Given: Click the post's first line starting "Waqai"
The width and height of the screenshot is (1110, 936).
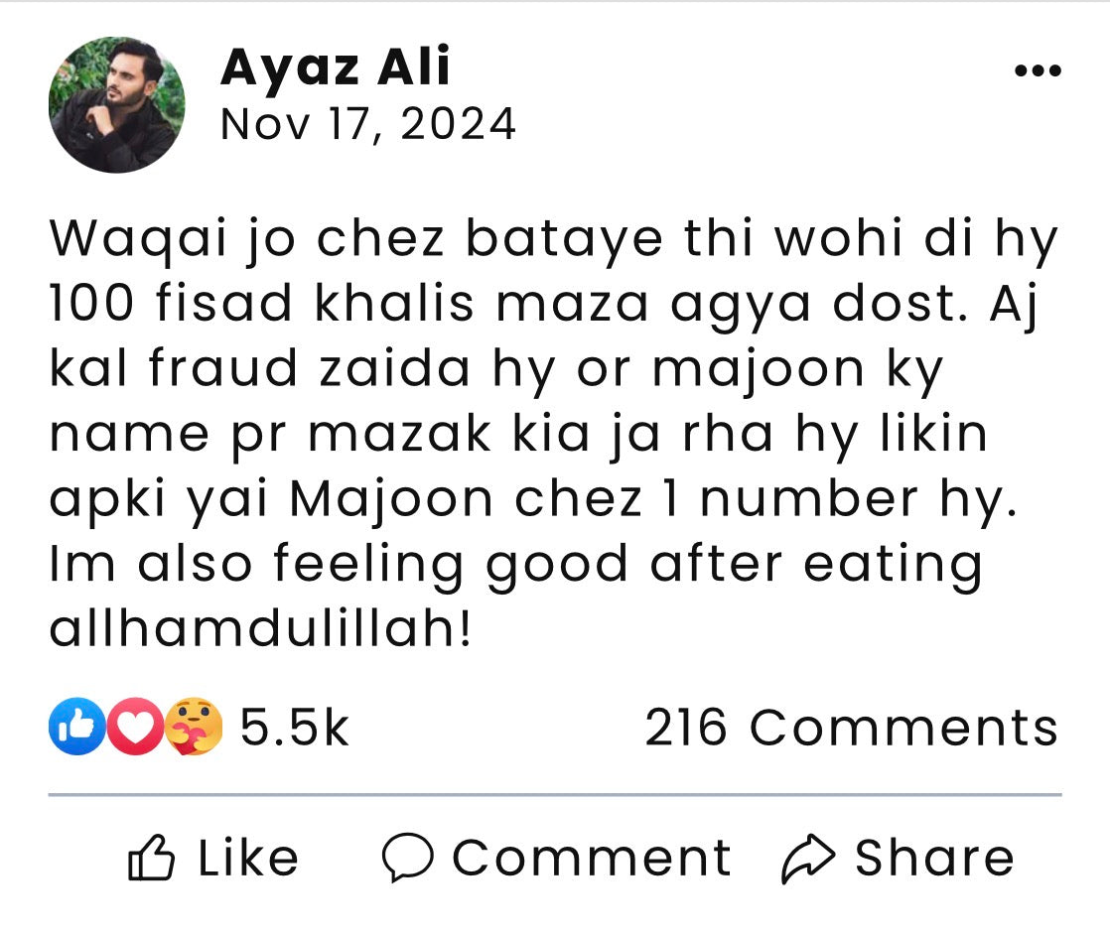Looking at the screenshot, I should (553, 239).
